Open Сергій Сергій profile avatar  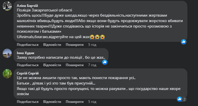point(7,74)
